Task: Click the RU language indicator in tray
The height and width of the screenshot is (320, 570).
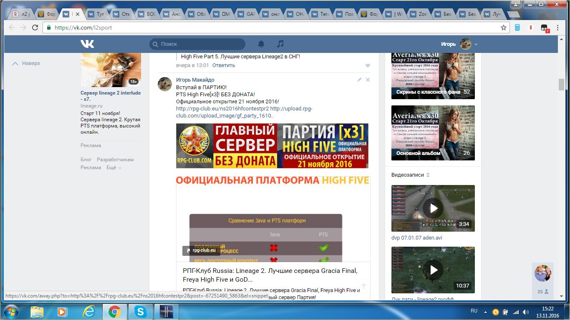Action: [x=474, y=311]
